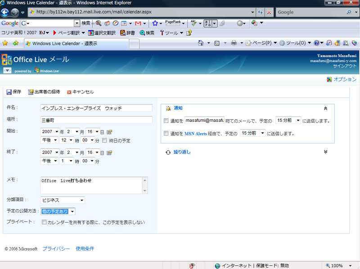
Task: Open the プライバシー privacy link
Action: [x=56, y=249]
